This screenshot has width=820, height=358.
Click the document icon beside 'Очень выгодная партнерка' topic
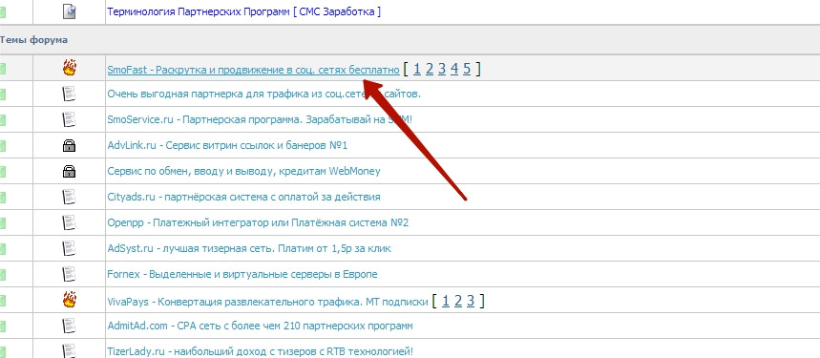(x=69, y=95)
